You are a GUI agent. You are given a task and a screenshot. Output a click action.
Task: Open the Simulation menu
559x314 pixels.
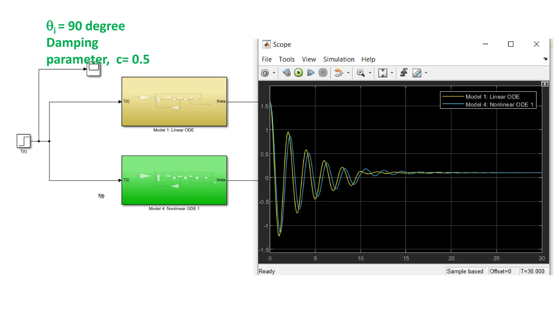339,59
